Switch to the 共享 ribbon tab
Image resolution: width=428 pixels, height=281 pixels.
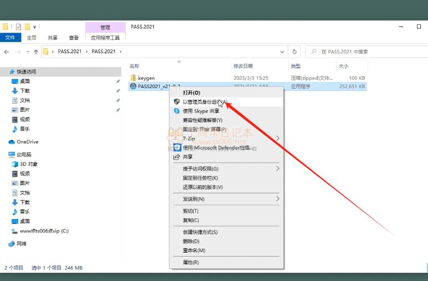pos(53,38)
